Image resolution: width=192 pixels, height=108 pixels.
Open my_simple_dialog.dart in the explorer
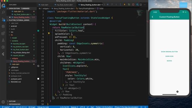pos(21,52)
